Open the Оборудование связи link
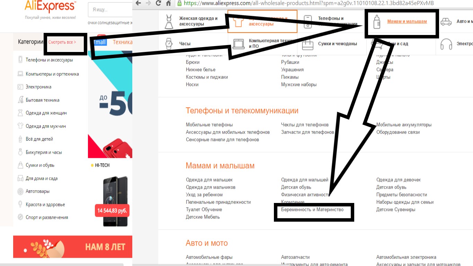The image size is (473, 266). pyautogui.click(x=398, y=132)
